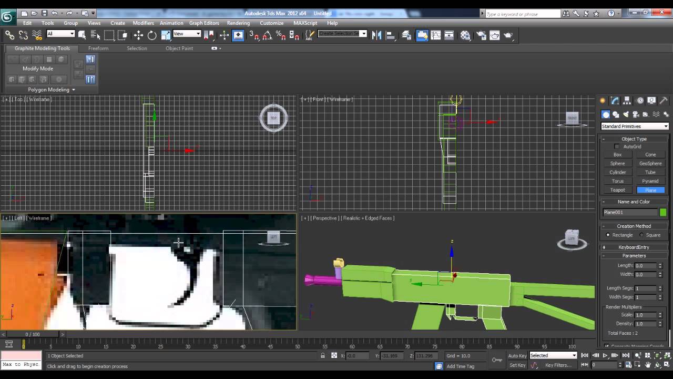Screen dimensions: 673x379
Task: Expand the Polygon Modeling dropdown
Action: point(52,89)
